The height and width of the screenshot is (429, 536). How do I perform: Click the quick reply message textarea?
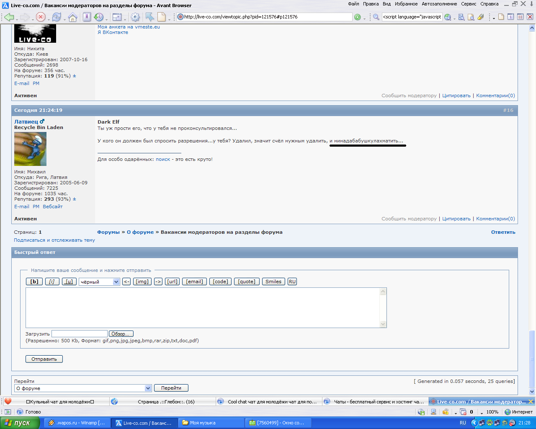click(x=203, y=307)
